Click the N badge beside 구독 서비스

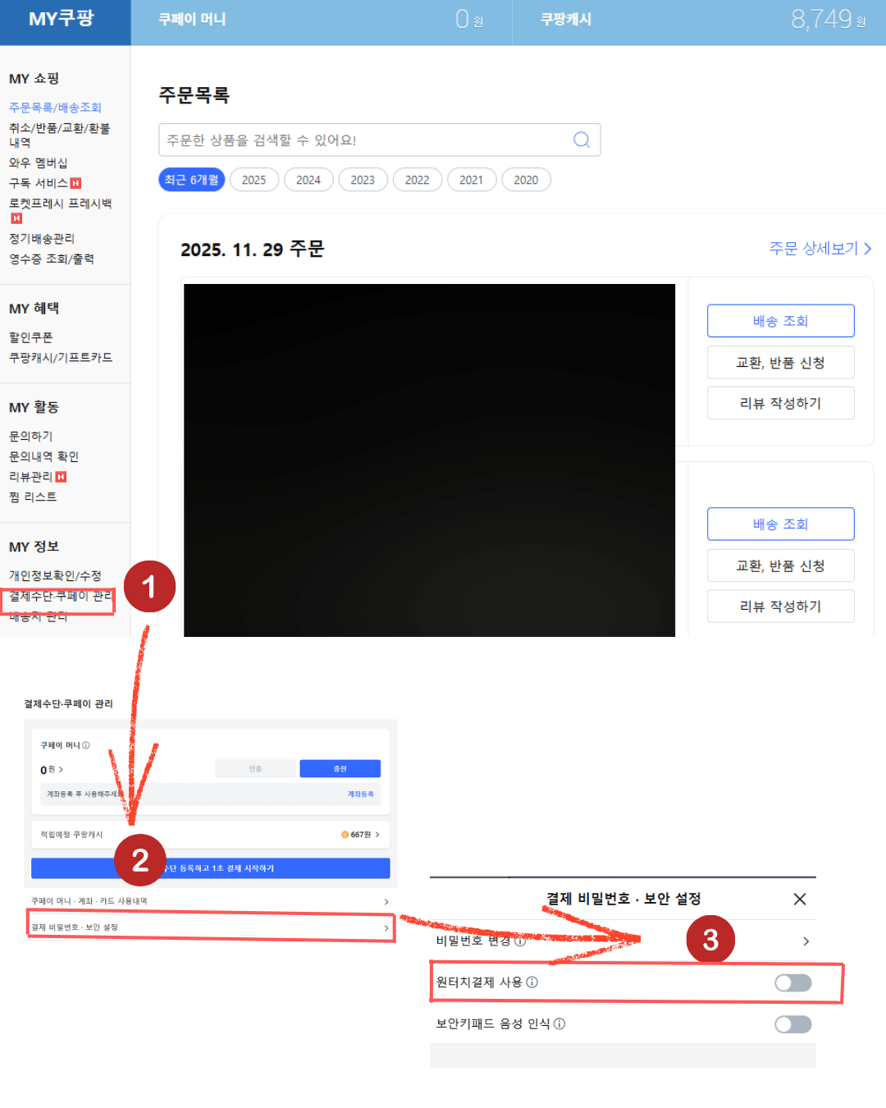pos(75,183)
